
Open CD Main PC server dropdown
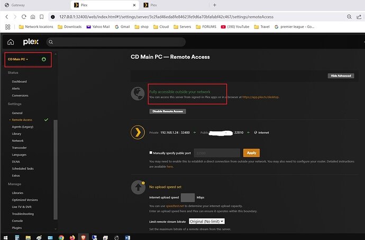(x=18, y=59)
